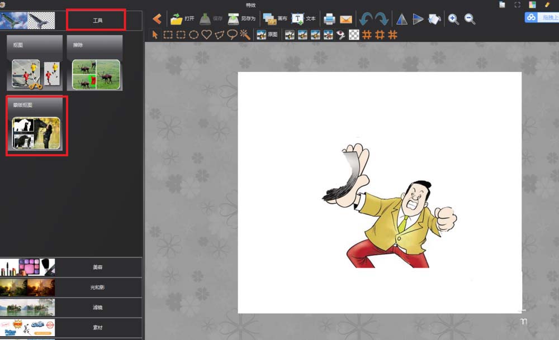Zoom out with minus magnifier
This screenshot has width=559, height=340.
point(470,19)
